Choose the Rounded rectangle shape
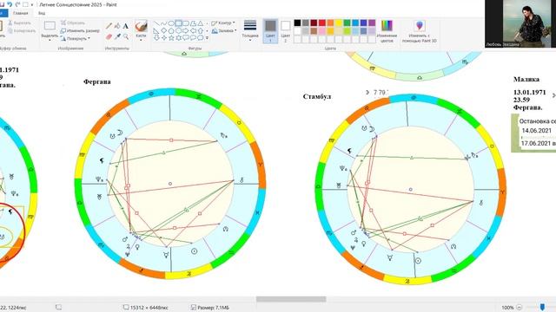 [186, 23]
